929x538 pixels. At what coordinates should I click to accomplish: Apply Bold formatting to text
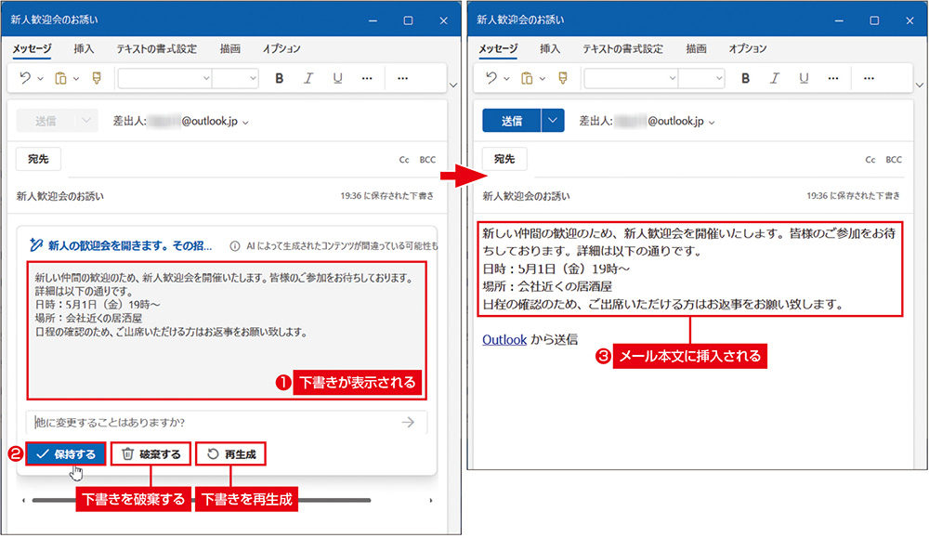click(279, 78)
